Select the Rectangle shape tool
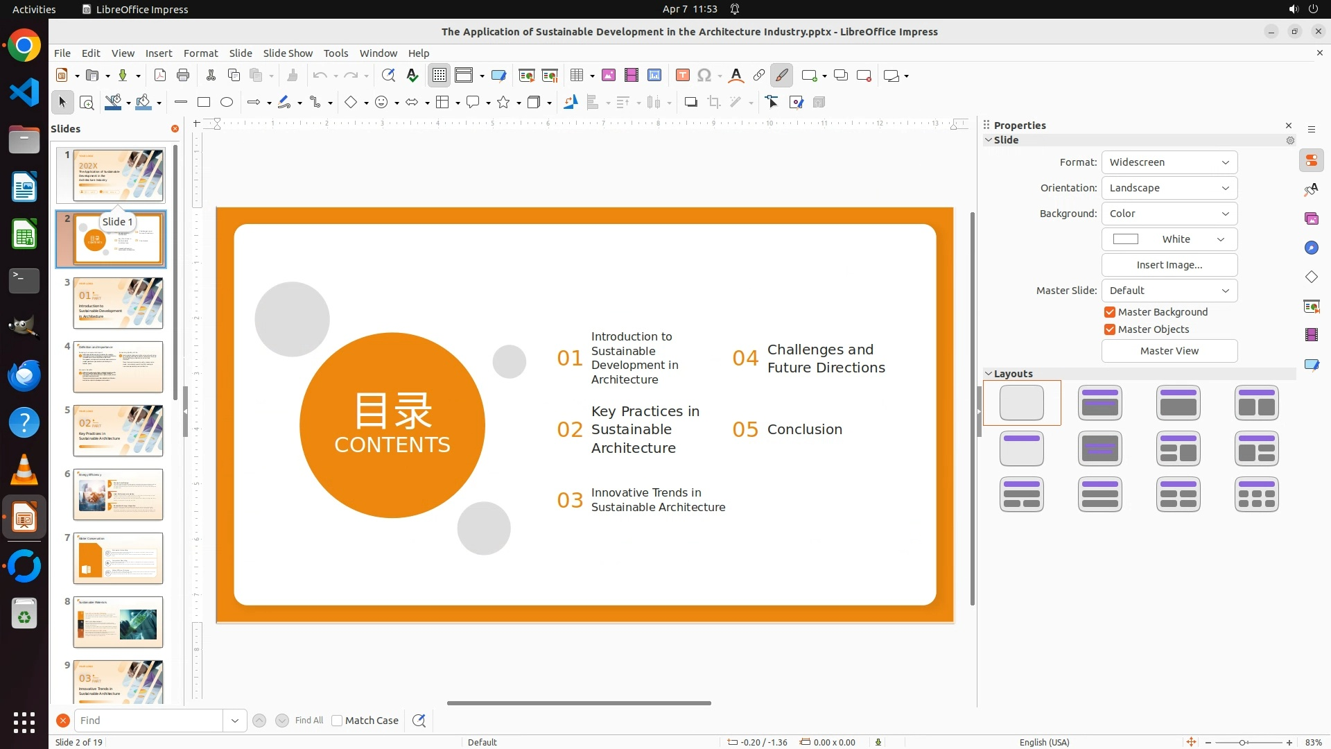The height and width of the screenshot is (749, 1331). click(x=204, y=103)
